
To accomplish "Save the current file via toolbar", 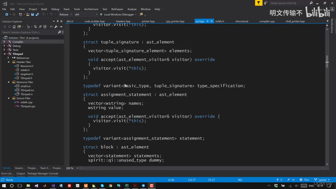I will pyautogui.click(x=33, y=14).
